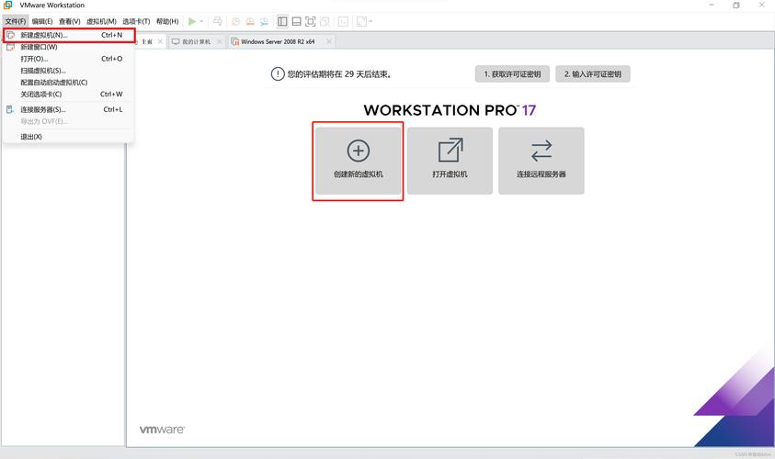775x459 pixels.
Task: Click the evaluation period warning exclamation icon
Action: [x=278, y=74]
